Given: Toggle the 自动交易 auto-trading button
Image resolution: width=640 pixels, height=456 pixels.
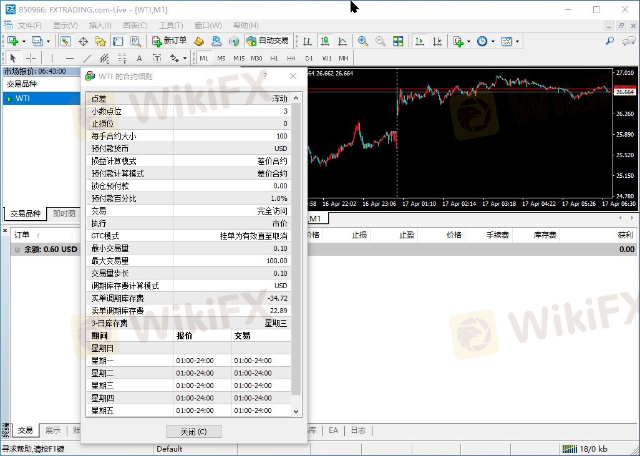Looking at the screenshot, I should coord(268,41).
